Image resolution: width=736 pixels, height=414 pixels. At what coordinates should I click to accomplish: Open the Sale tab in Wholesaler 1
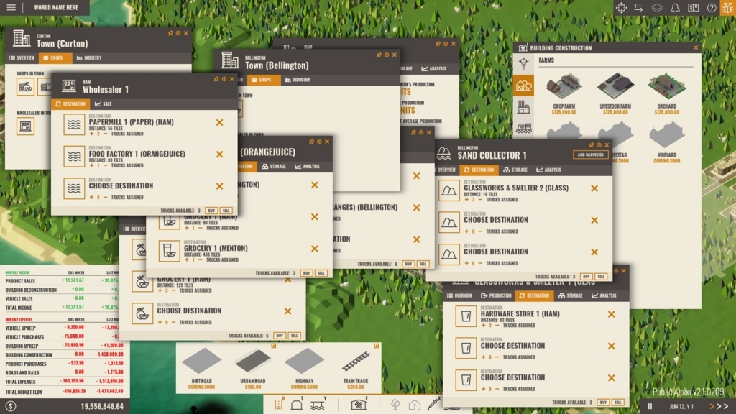click(x=103, y=104)
